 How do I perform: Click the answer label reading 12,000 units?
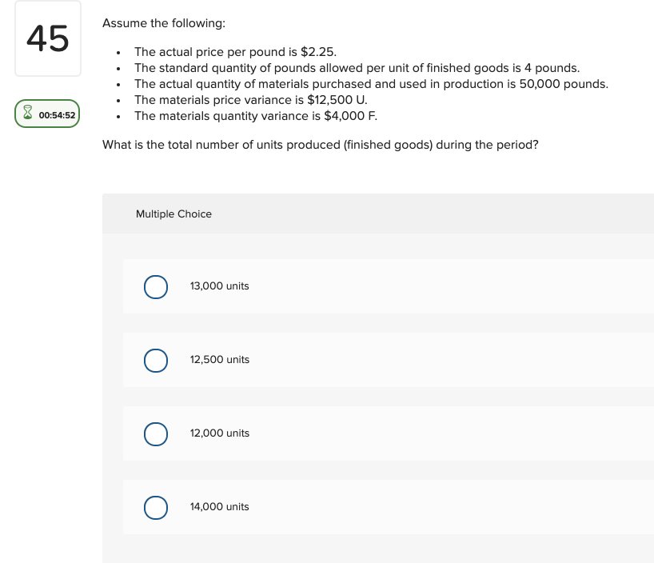tap(219, 433)
